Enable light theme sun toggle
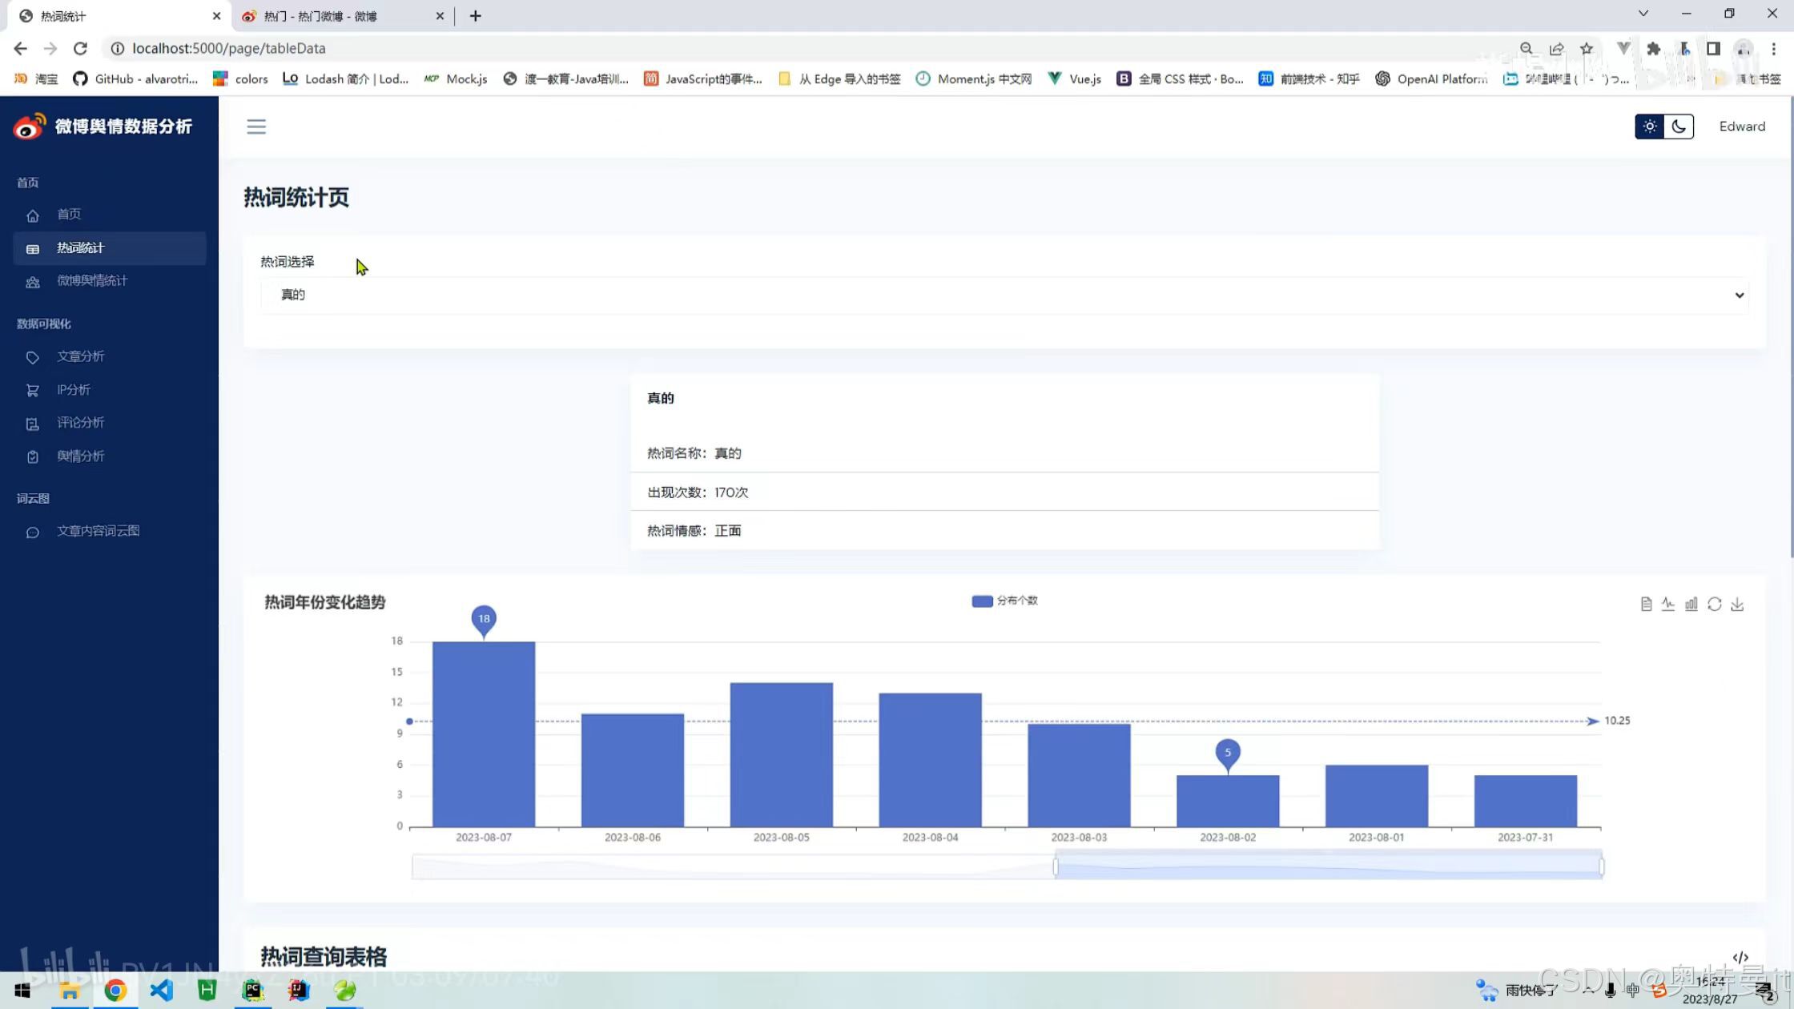Image resolution: width=1794 pixels, height=1009 pixels. pos(1649,127)
